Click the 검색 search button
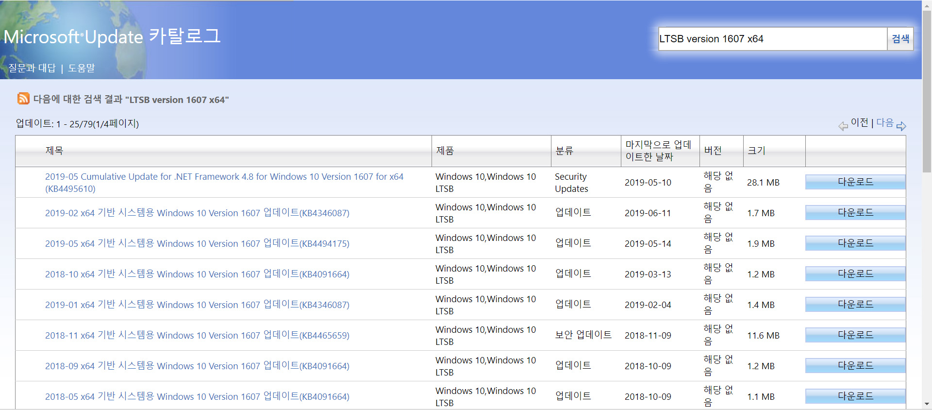 [900, 39]
